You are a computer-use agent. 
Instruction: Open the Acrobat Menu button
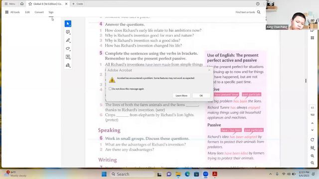click(x=10, y=4)
